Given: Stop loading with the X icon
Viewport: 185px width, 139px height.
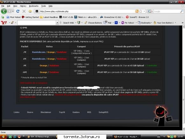Looking at the screenshot, I should click(x=24, y=11).
